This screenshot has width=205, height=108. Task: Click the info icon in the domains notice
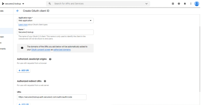tap(22, 48)
